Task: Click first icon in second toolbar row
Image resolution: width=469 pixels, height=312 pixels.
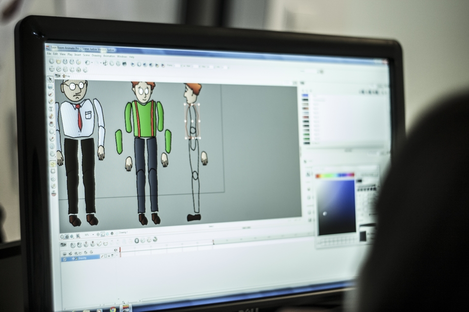Action: [52, 69]
